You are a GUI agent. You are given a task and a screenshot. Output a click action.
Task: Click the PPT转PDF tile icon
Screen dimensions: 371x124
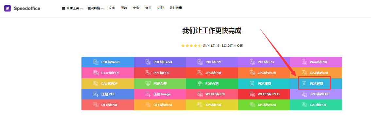pyautogui.click(x=148, y=73)
